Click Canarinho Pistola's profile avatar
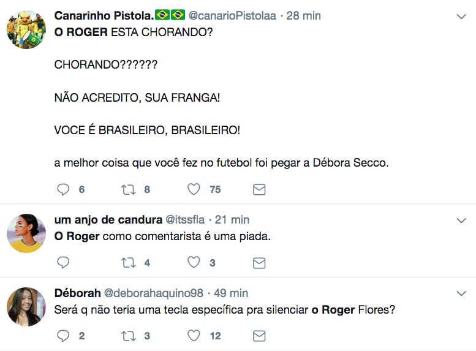This screenshot has width=476, height=351. point(26,28)
